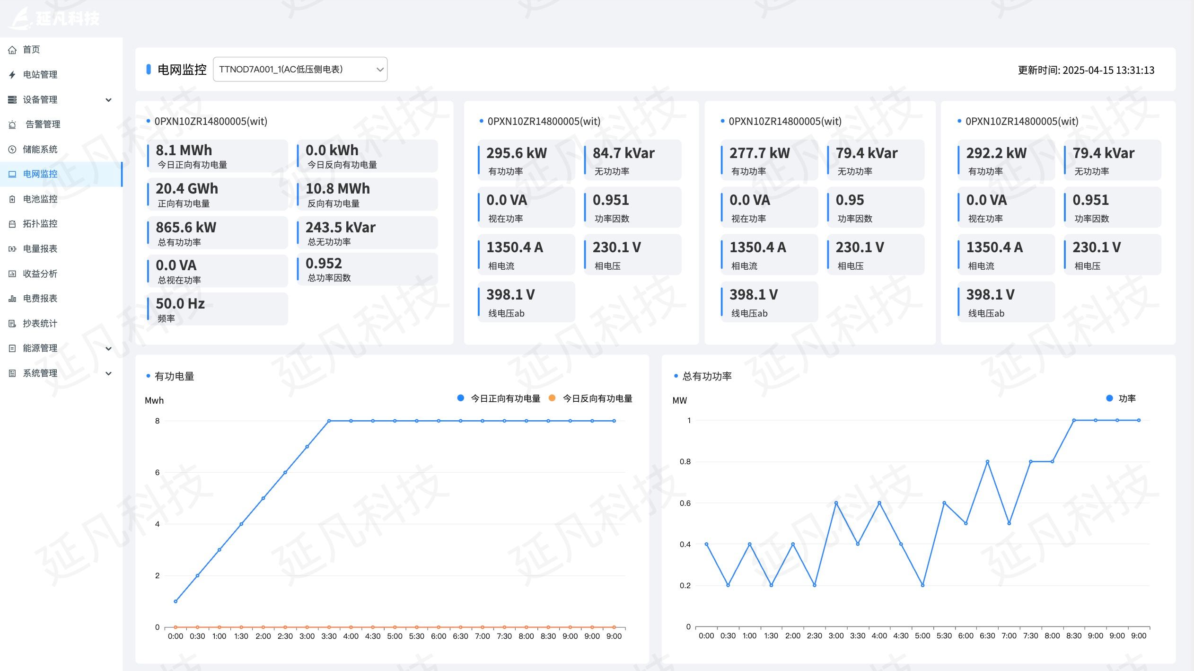The width and height of the screenshot is (1194, 671).
Task: Click the 储能系统 sidebar icon
Action: click(x=12, y=150)
